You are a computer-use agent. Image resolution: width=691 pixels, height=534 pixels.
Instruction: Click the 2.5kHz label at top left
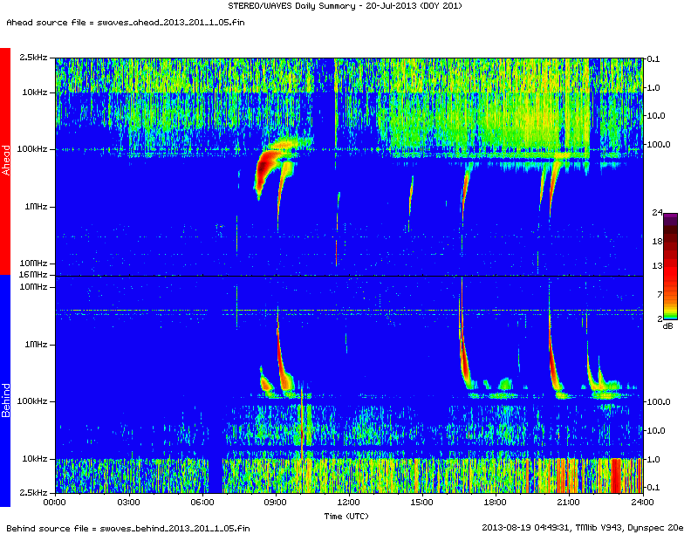click(34, 58)
